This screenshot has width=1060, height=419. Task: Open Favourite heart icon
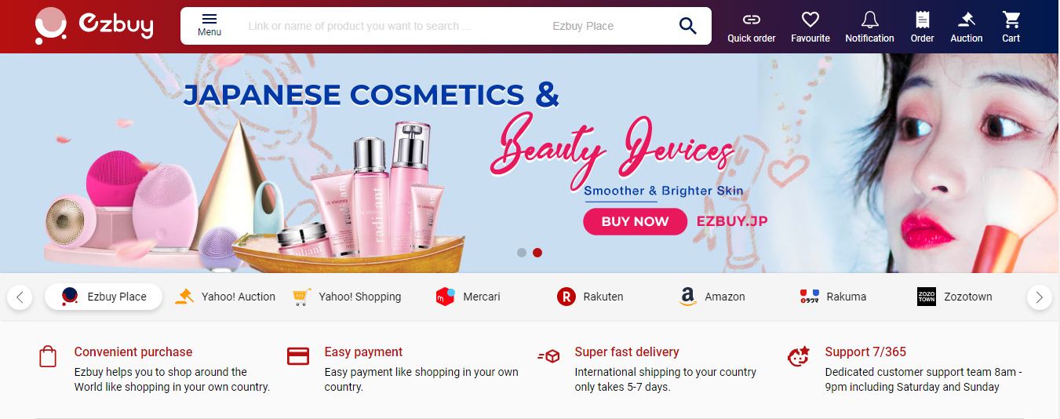coord(810,19)
